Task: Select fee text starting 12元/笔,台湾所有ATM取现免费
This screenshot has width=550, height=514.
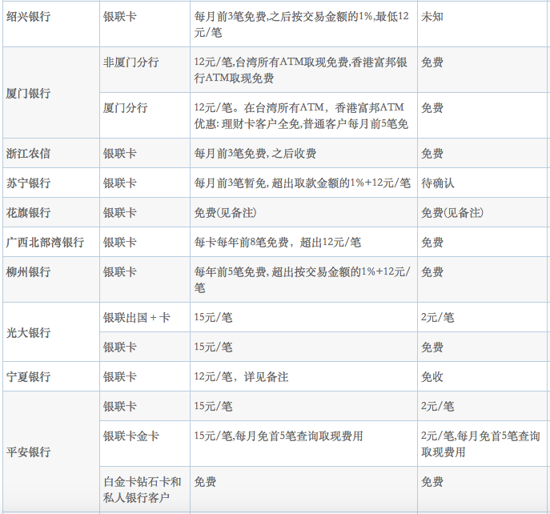Action: [300, 70]
